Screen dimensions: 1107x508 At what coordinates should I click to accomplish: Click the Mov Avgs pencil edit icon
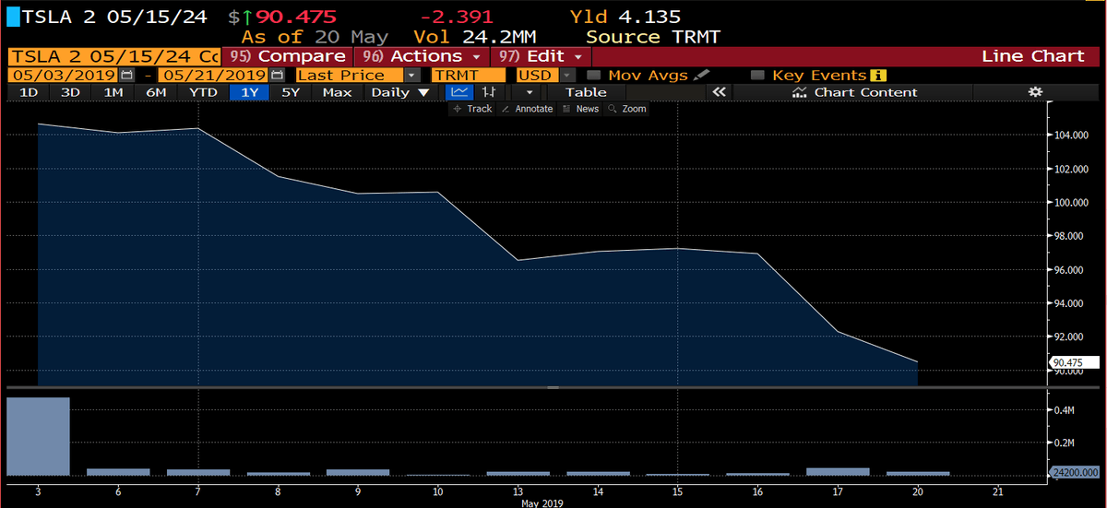pos(702,75)
